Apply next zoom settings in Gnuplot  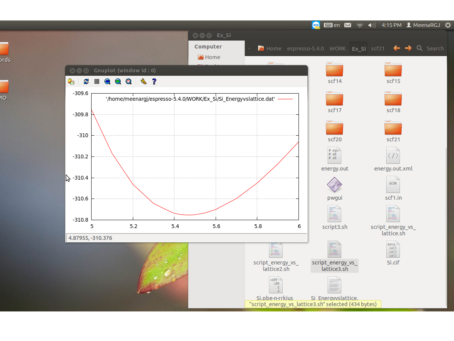[x=118, y=81]
